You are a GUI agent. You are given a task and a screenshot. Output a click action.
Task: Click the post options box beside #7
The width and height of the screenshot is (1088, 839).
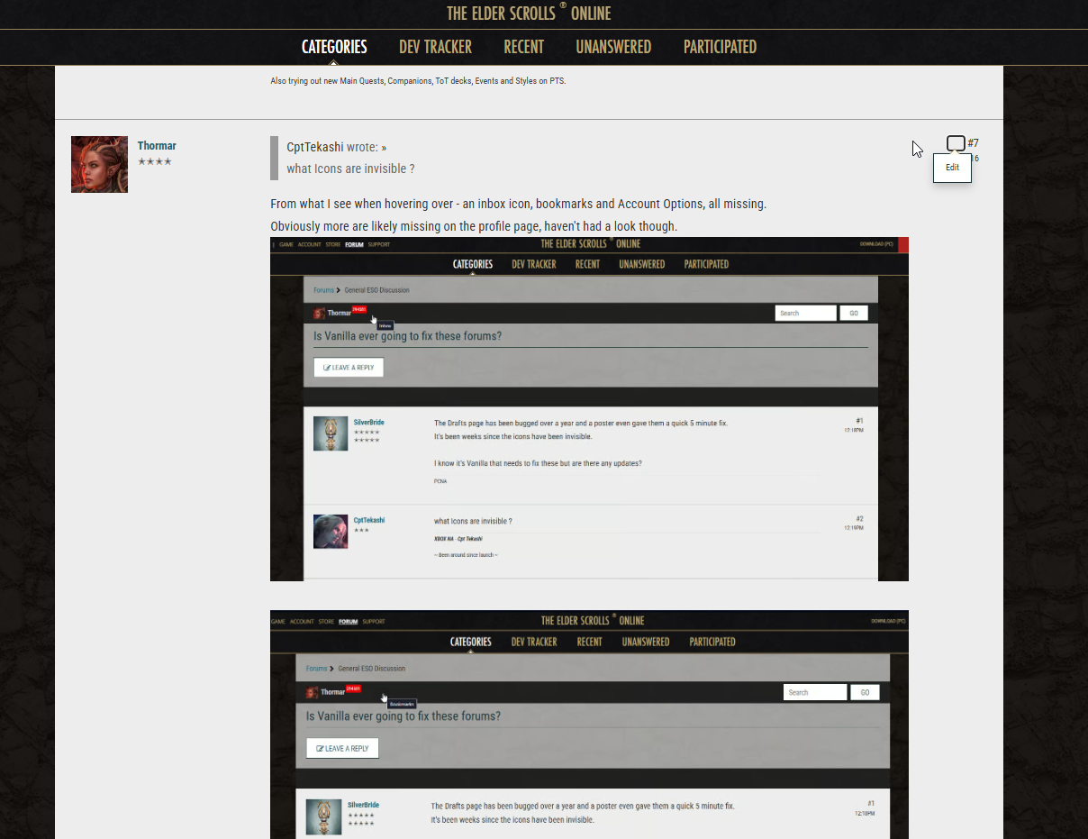956,143
